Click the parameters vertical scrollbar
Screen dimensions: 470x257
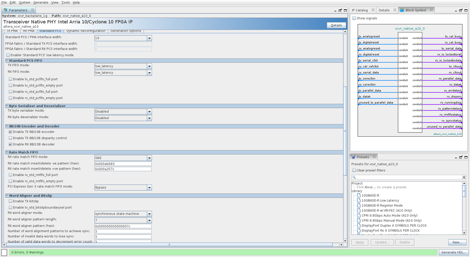coord(345,131)
